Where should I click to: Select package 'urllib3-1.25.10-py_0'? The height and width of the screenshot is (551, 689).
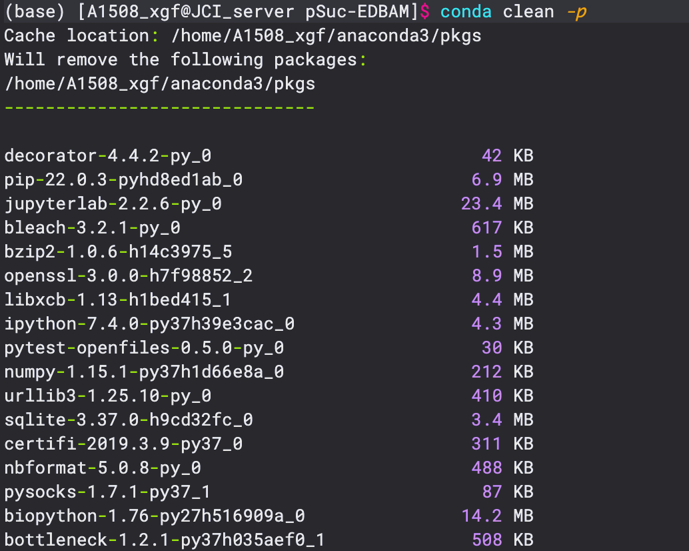pos(108,396)
